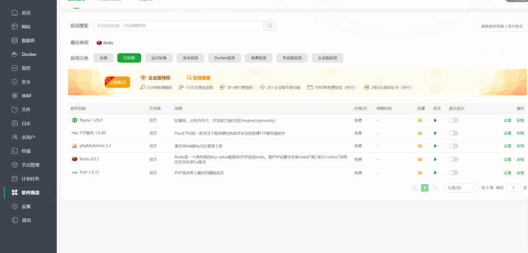This screenshot has width=528, height=253.
Task: Open FTP服务 folder location icon
Action: (420, 133)
